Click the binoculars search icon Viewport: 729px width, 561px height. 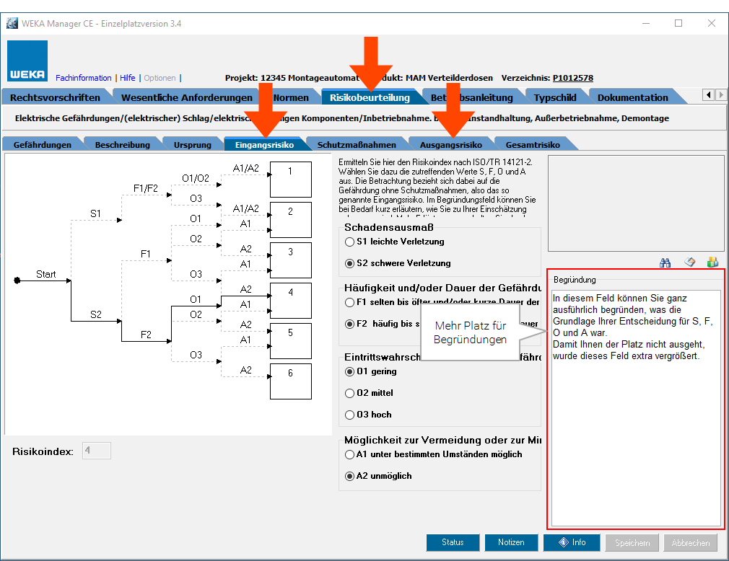point(665,262)
